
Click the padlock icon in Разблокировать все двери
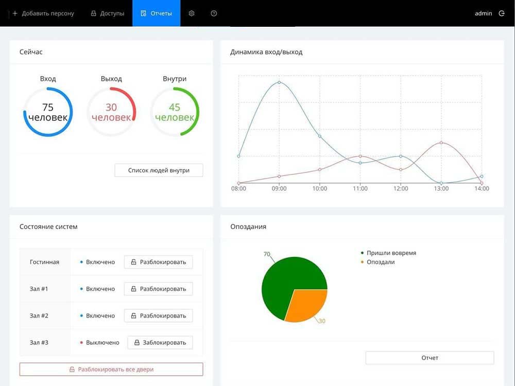pyautogui.click(x=72, y=369)
